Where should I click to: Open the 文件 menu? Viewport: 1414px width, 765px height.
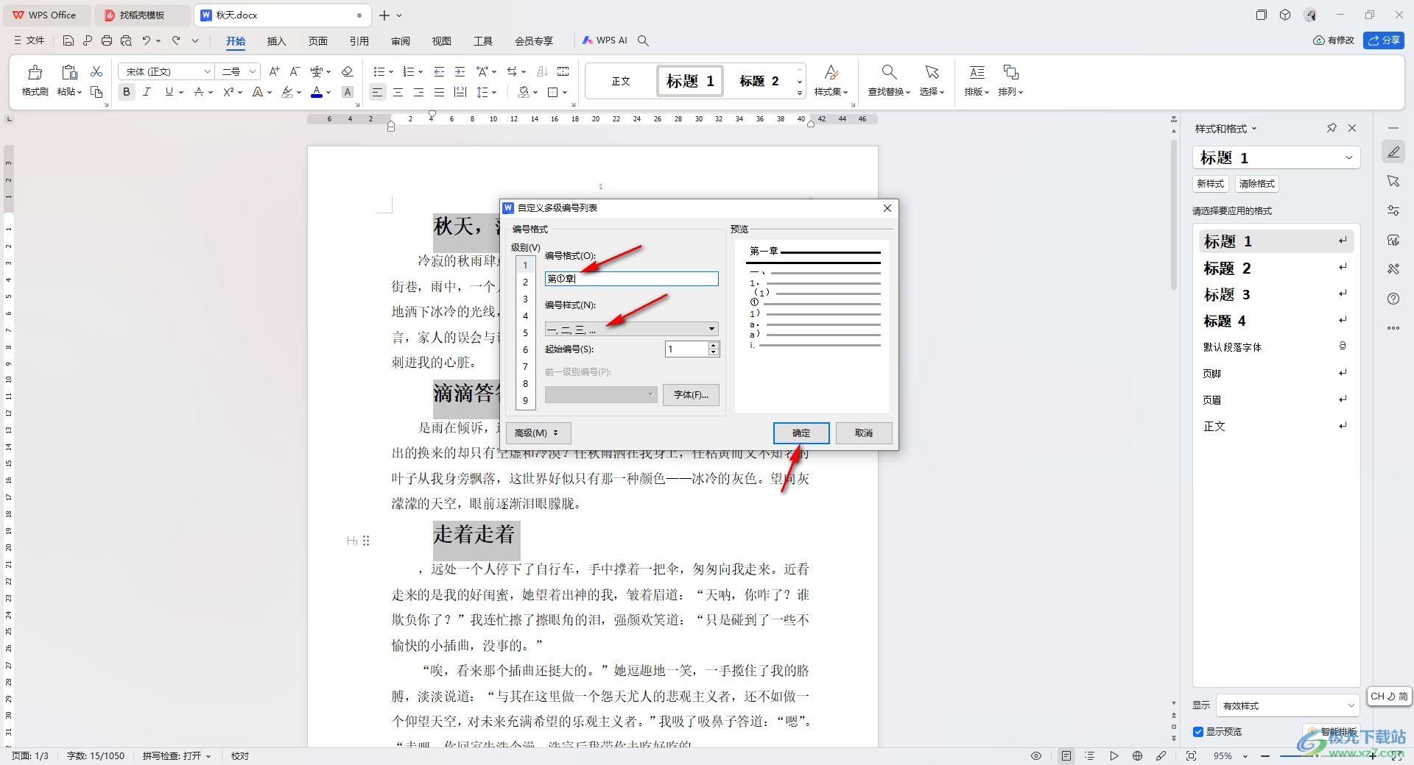click(29, 40)
